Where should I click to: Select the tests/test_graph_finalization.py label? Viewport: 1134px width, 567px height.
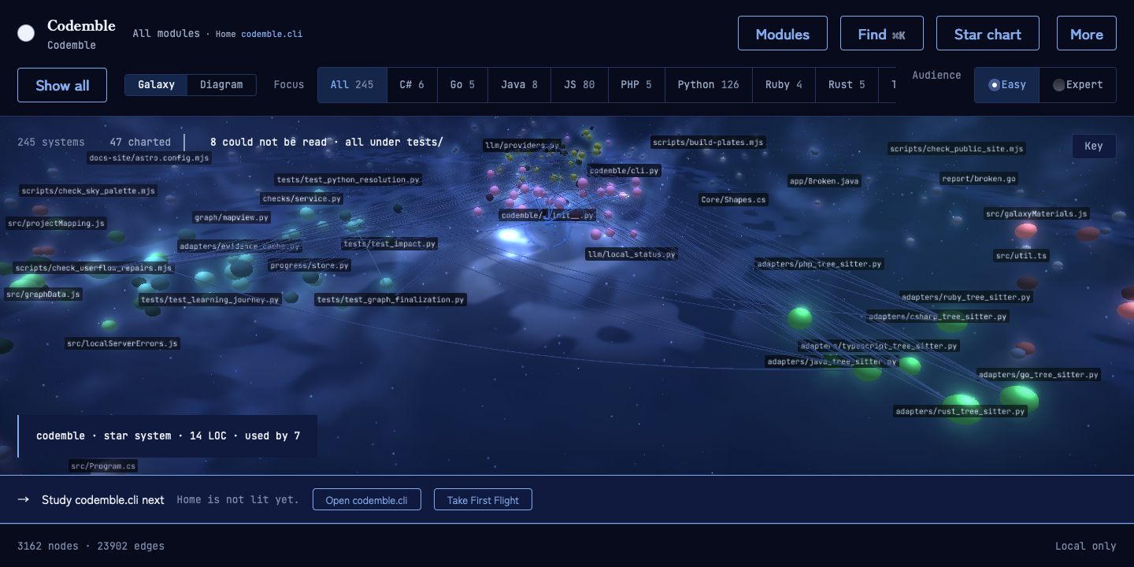click(x=391, y=299)
